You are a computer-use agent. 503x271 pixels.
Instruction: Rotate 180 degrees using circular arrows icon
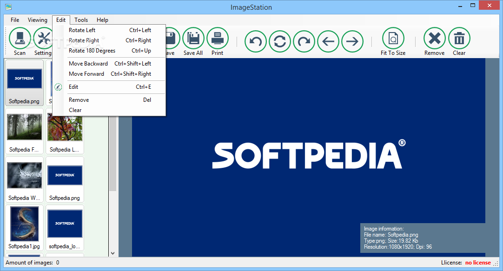tap(280, 41)
